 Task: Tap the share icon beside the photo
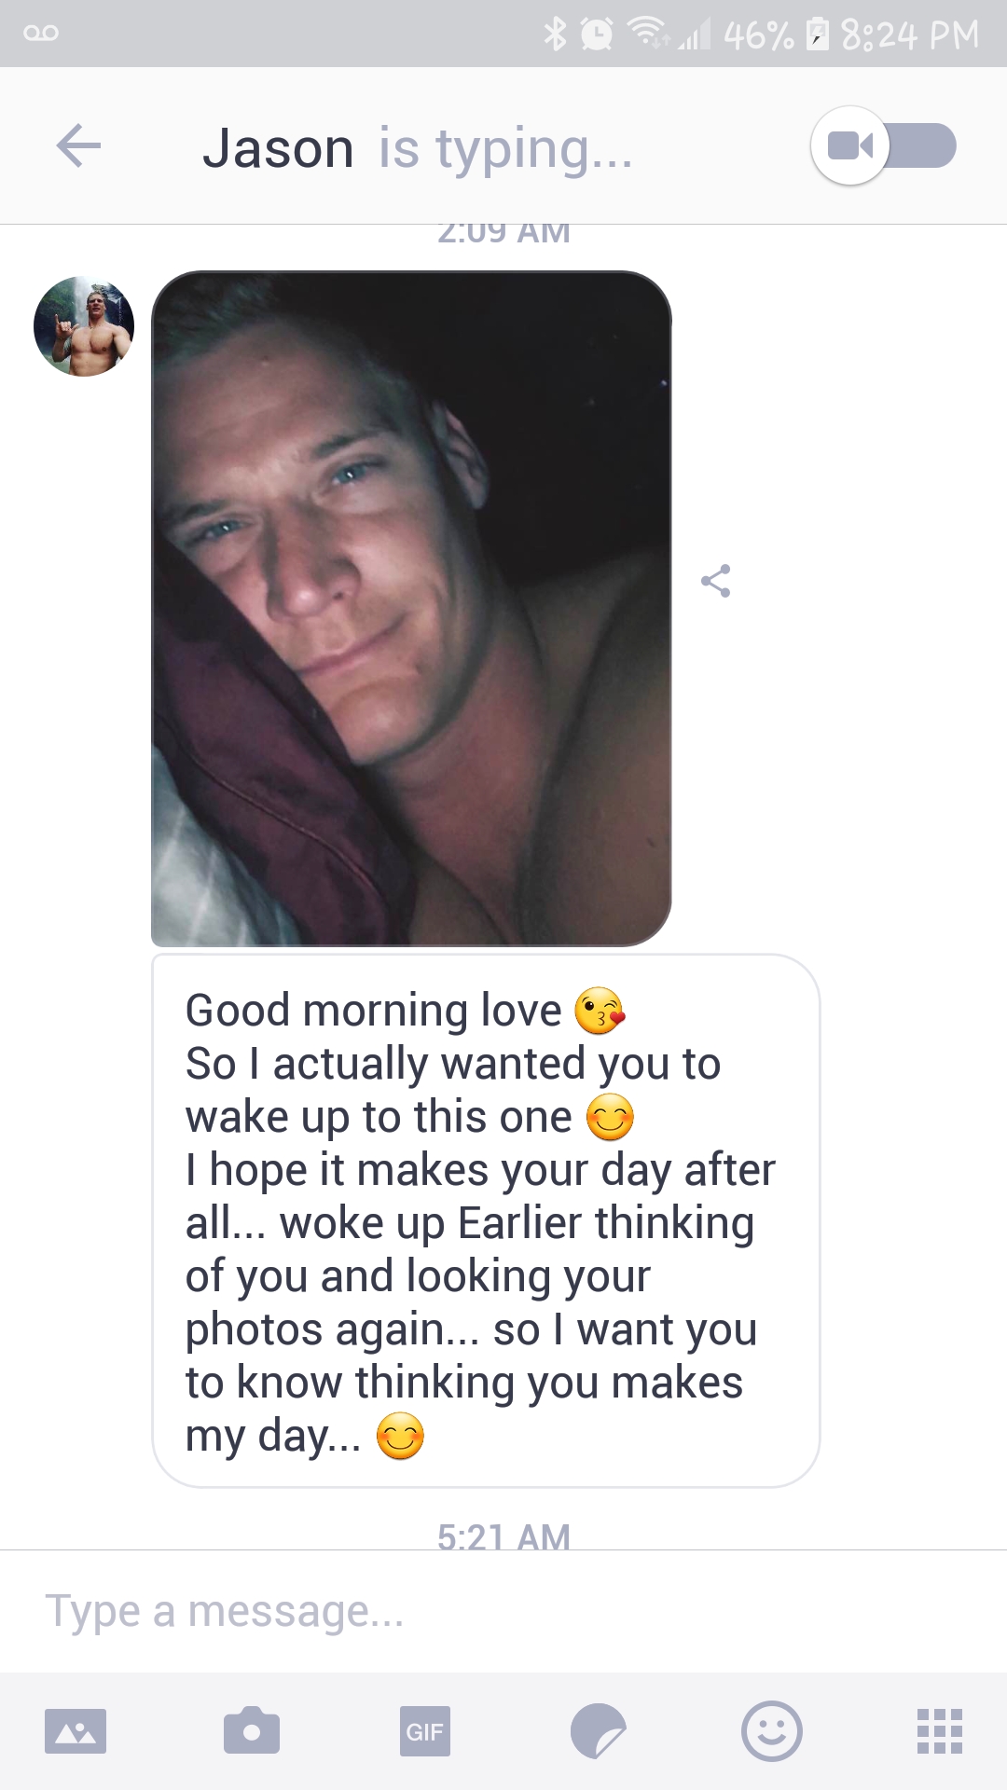[x=716, y=581]
